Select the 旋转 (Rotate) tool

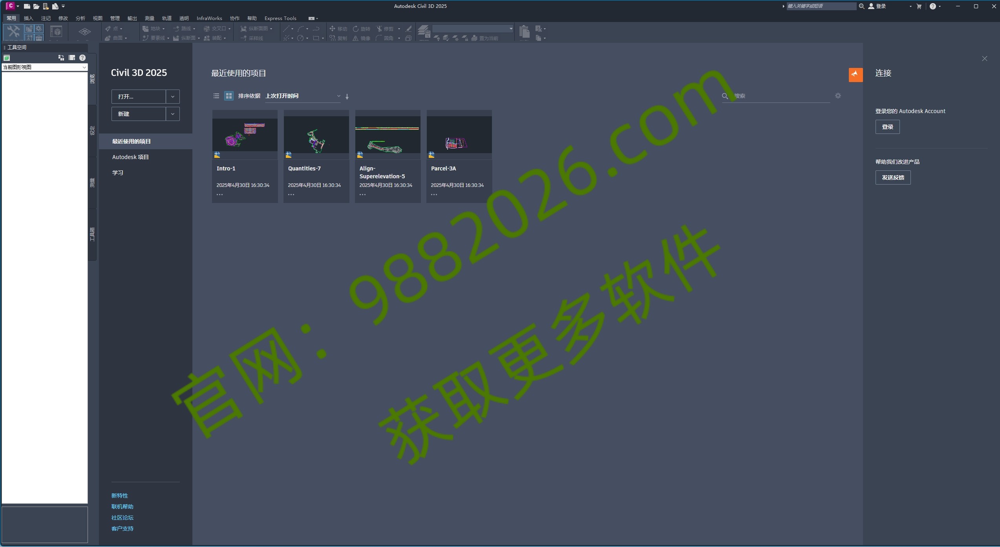pyautogui.click(x=360, y=29)
